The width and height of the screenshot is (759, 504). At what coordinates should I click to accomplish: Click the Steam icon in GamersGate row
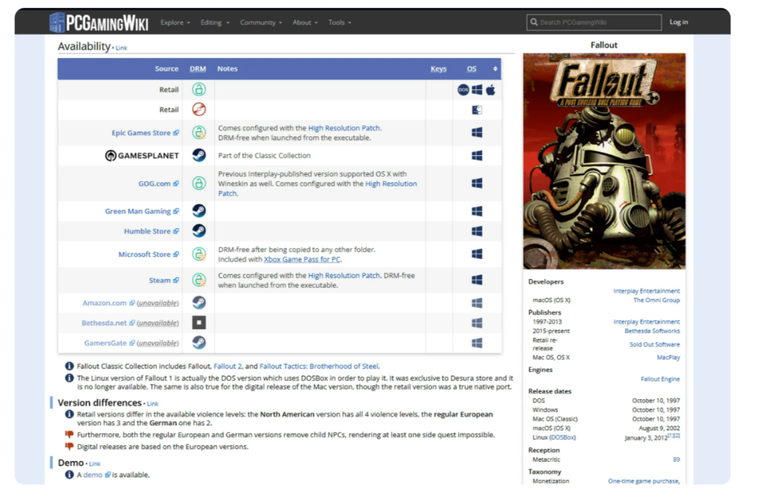199,343
